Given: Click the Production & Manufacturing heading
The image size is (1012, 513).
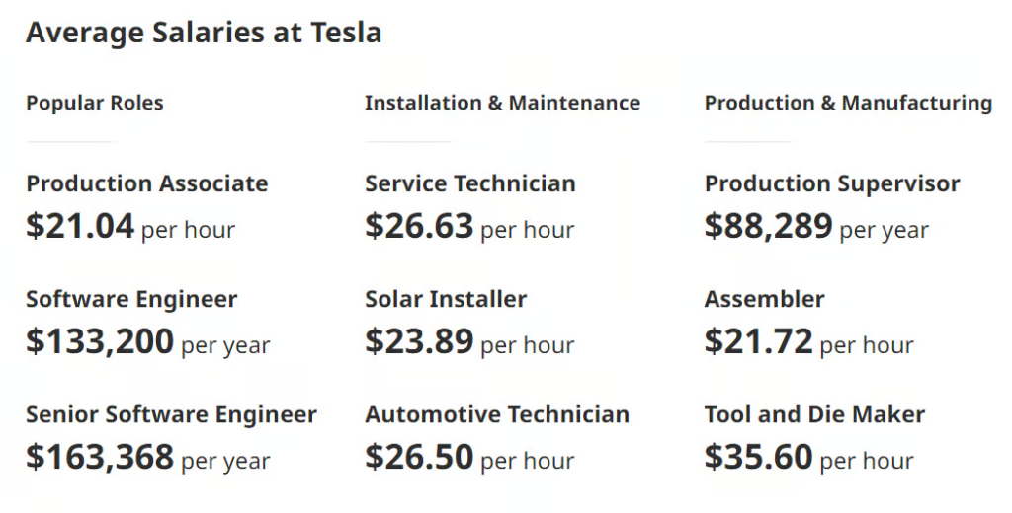Looking at the screenshot, I should point(848,103).
